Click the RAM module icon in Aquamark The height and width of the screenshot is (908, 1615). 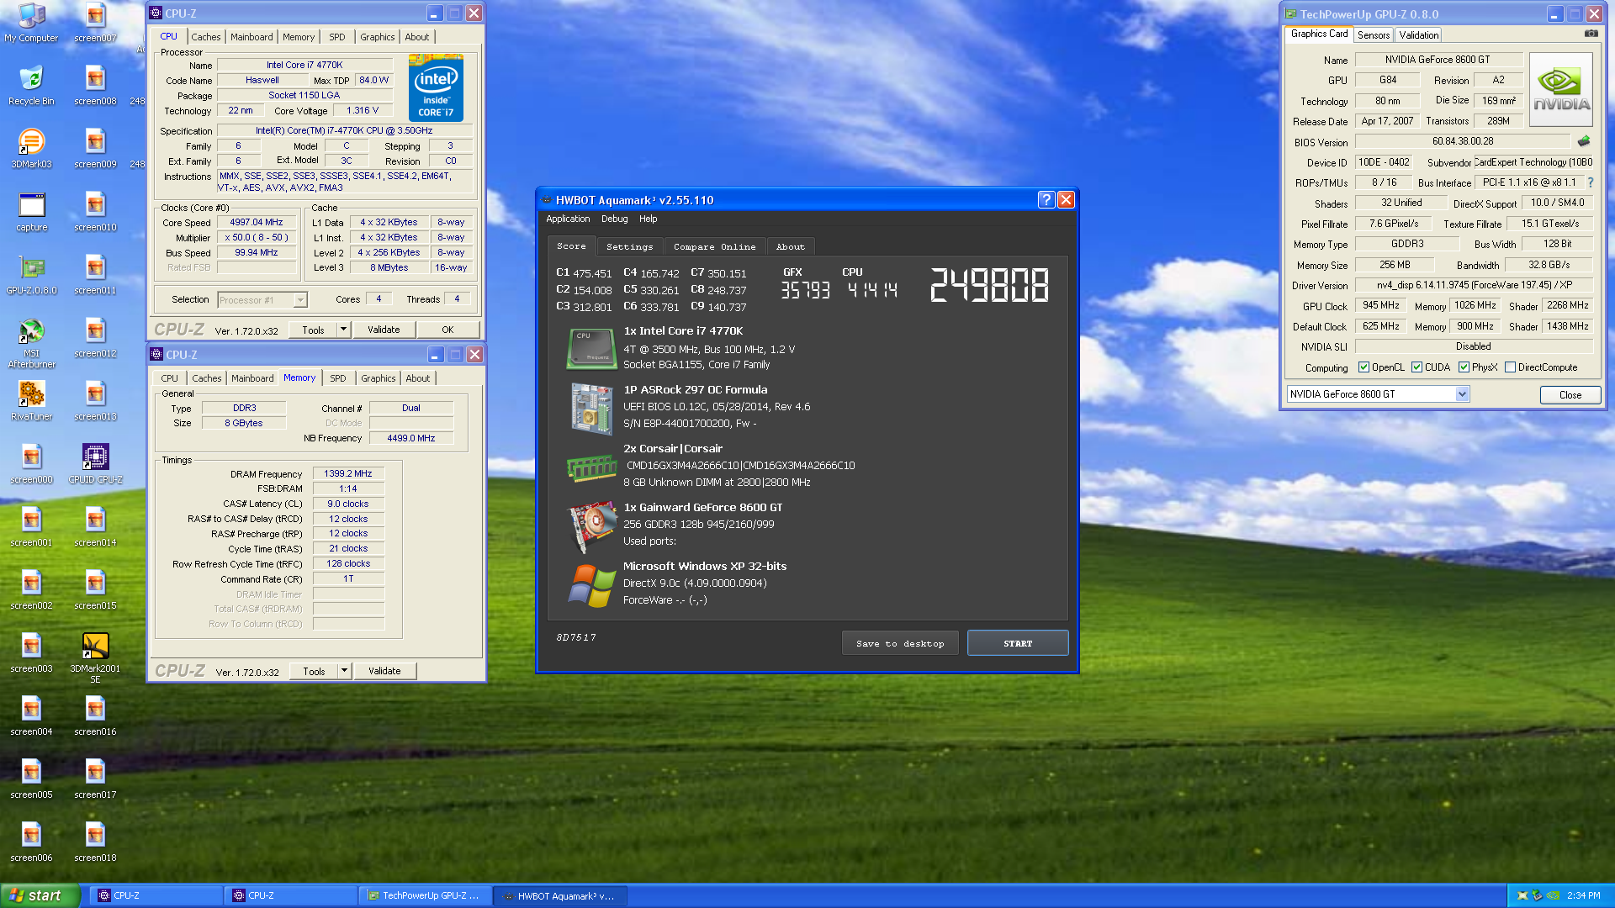point(591,467)
